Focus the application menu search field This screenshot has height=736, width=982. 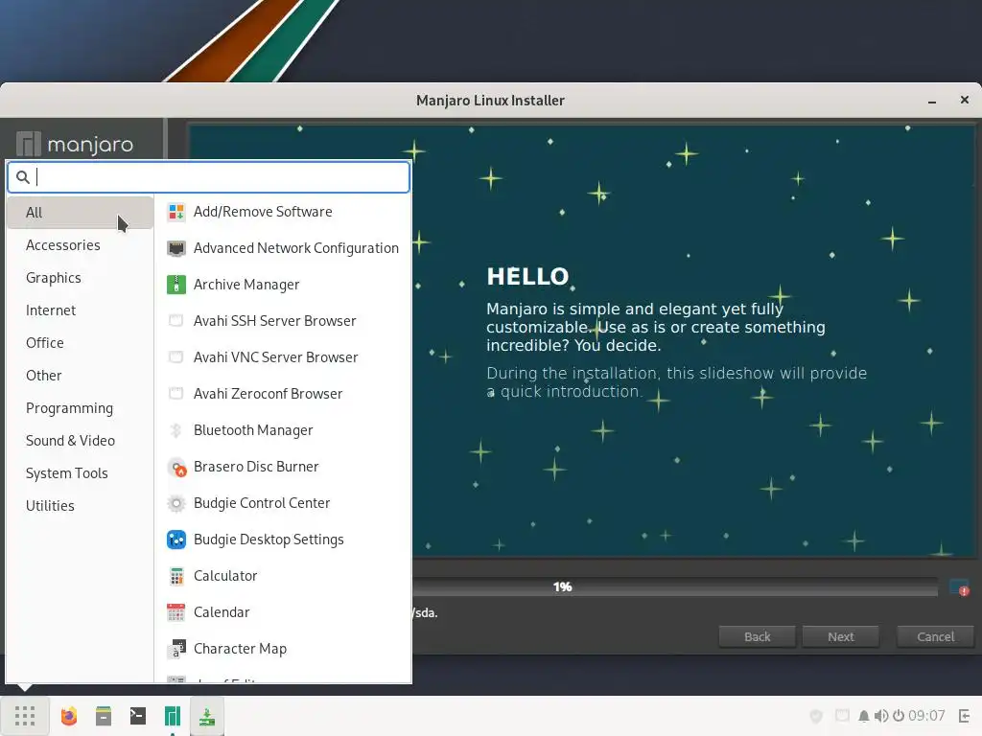coord(208,177)
